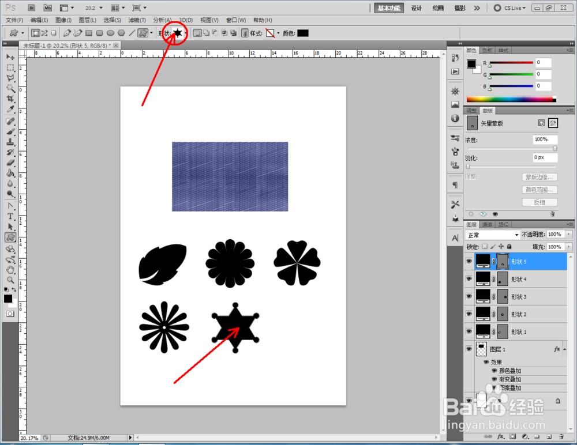This screenshot has height=445, width=577.
Task: Open the 窗口(W) menu
Action: click(x=236, y=20)
